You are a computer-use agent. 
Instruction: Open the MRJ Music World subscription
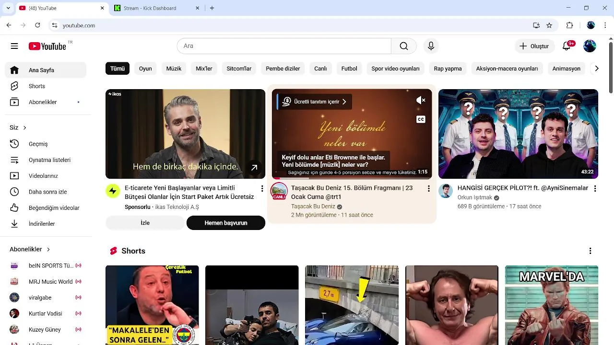point(46,282)
